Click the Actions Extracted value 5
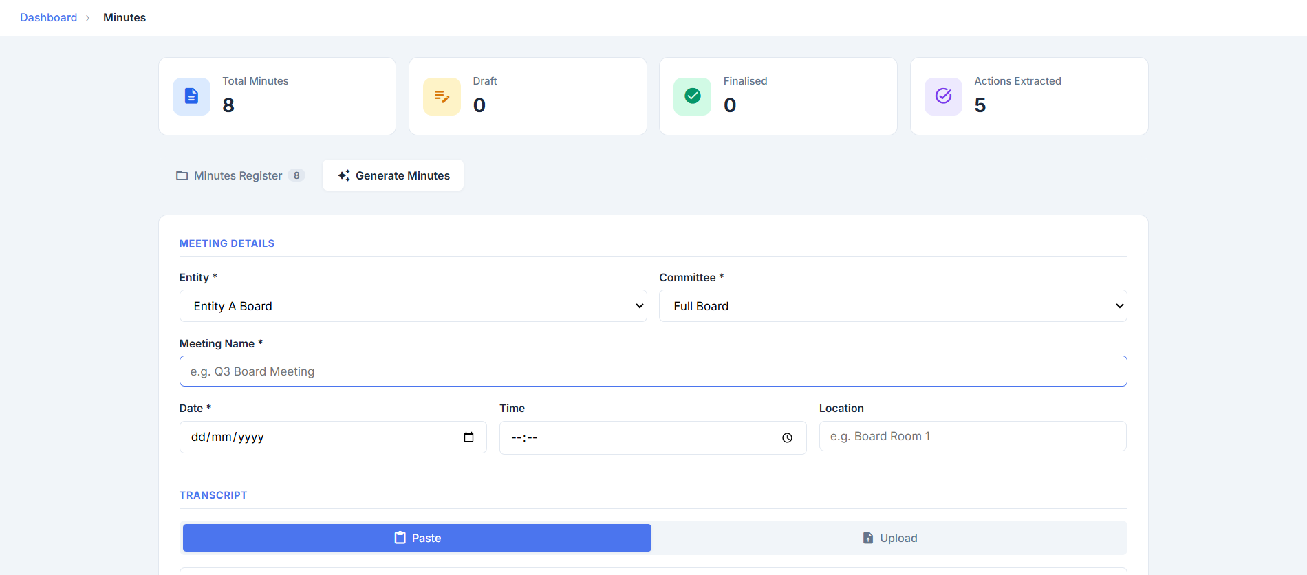The width and height of the screenshot is (1307, 575). click(x=980, y=105)
